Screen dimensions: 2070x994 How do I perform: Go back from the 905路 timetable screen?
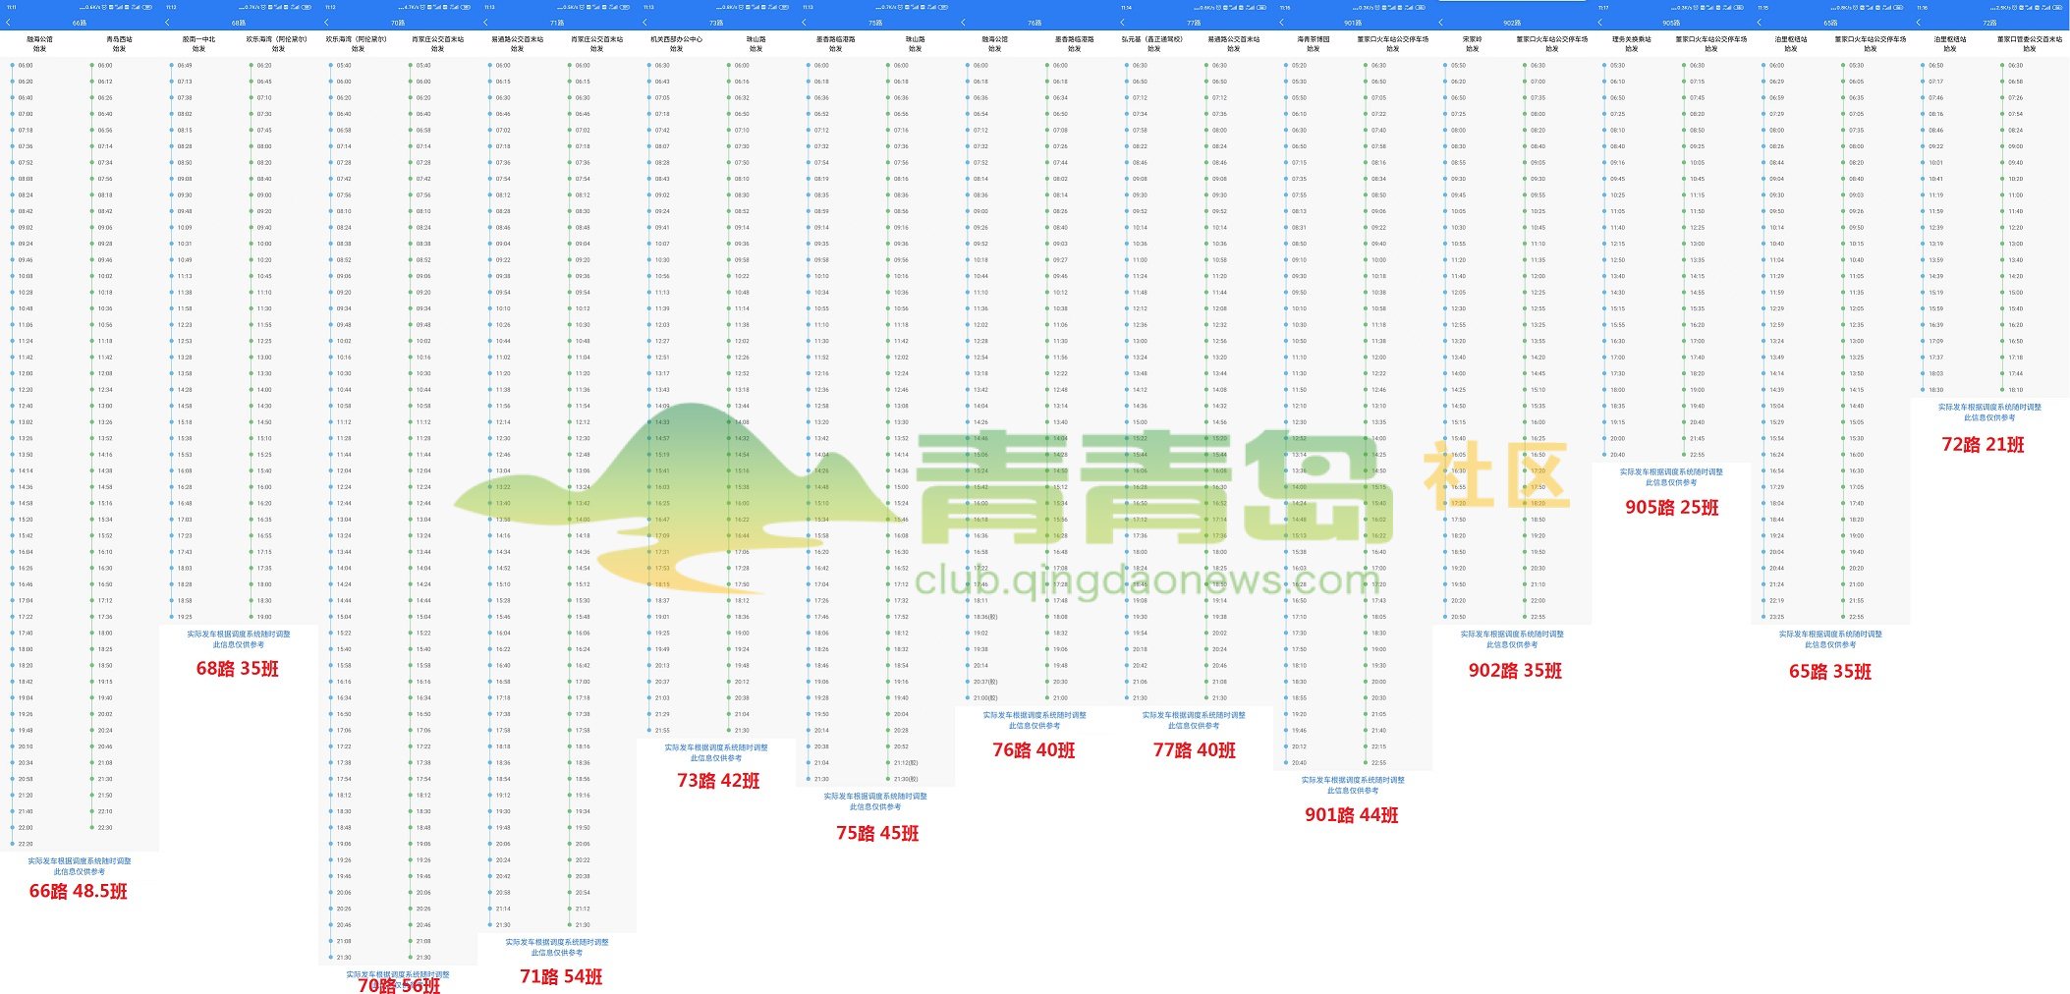tap(1599, 23)
